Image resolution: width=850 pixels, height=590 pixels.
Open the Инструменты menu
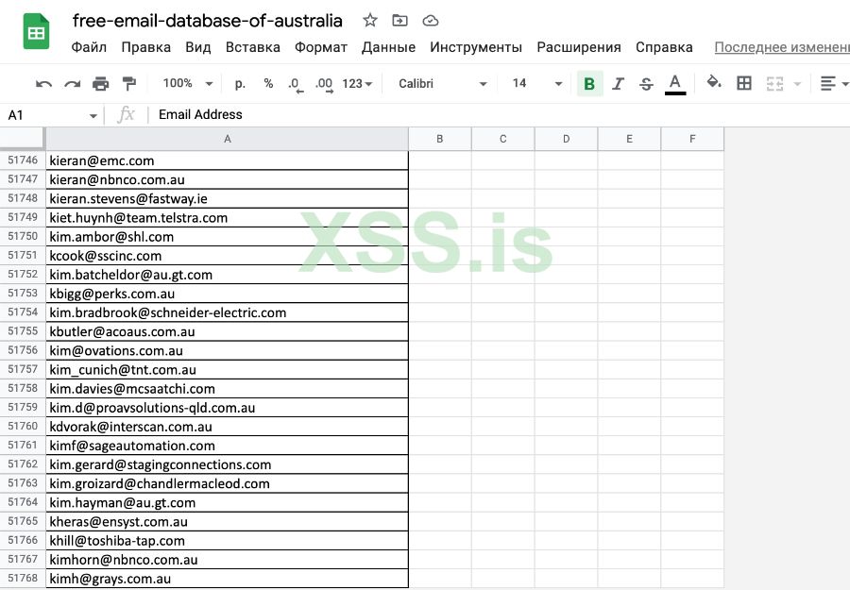pyautogui.click(x=476, y=48)
